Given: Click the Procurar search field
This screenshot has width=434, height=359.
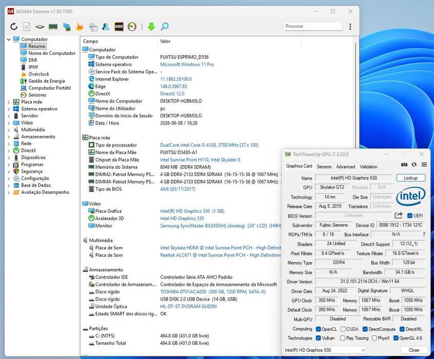Looking at the screenshot, I should tap(313, 26).
